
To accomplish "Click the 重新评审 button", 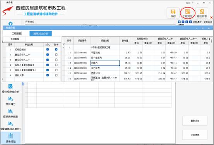I will click(x=195, y=121).
